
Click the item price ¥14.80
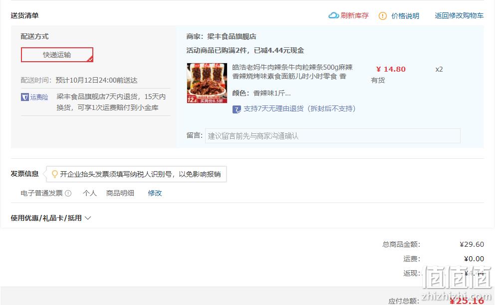pyautogui.click(x=391, y=69)
